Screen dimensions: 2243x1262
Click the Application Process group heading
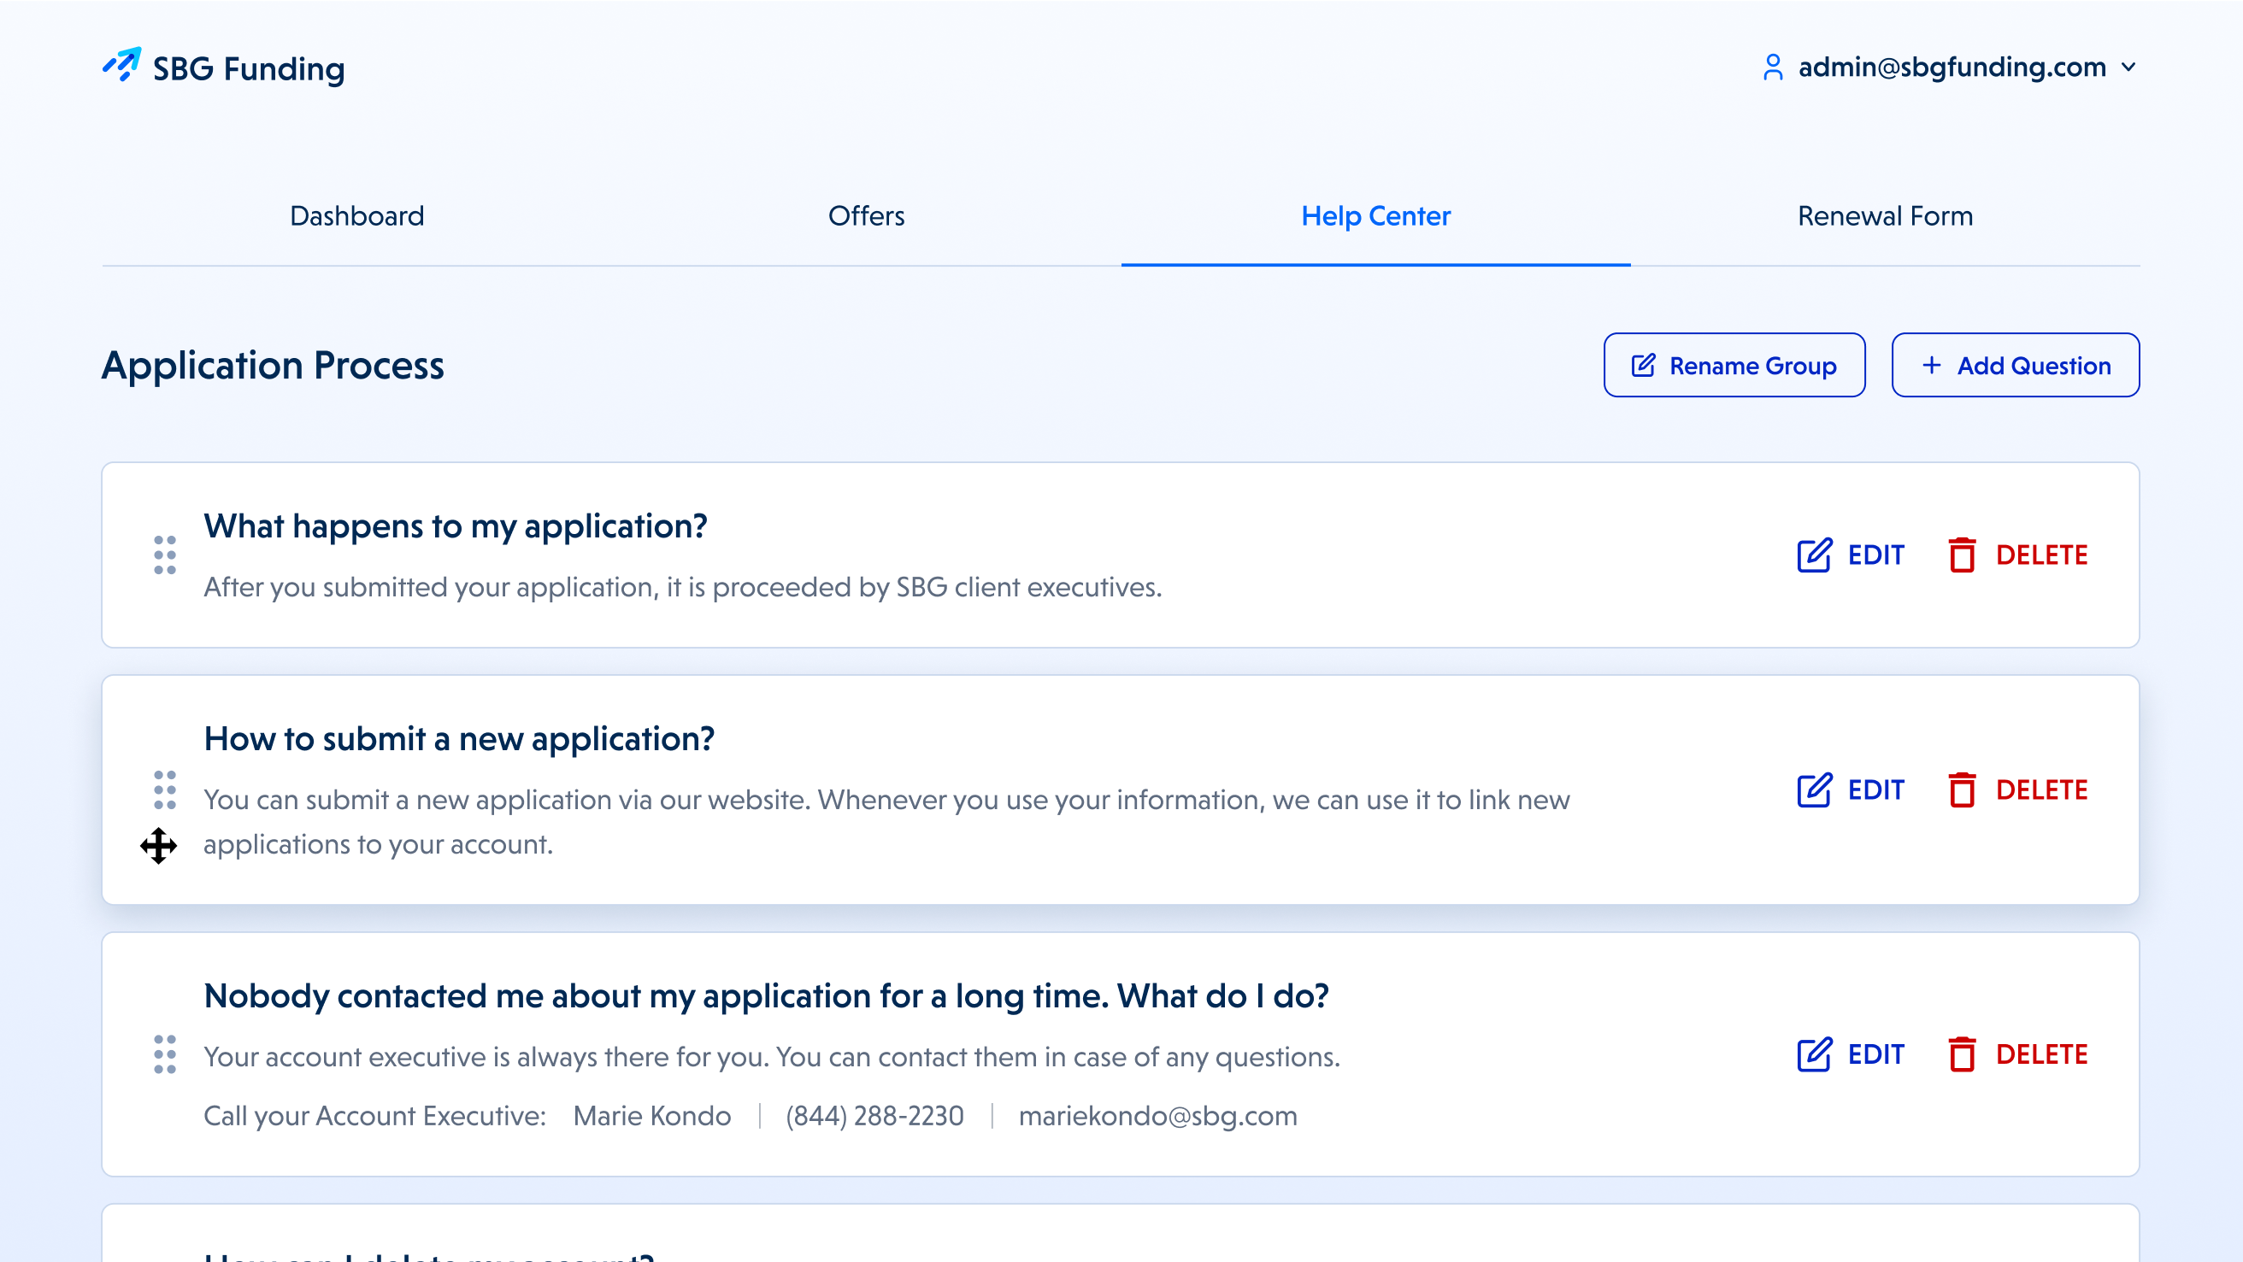tap(273, 366)
